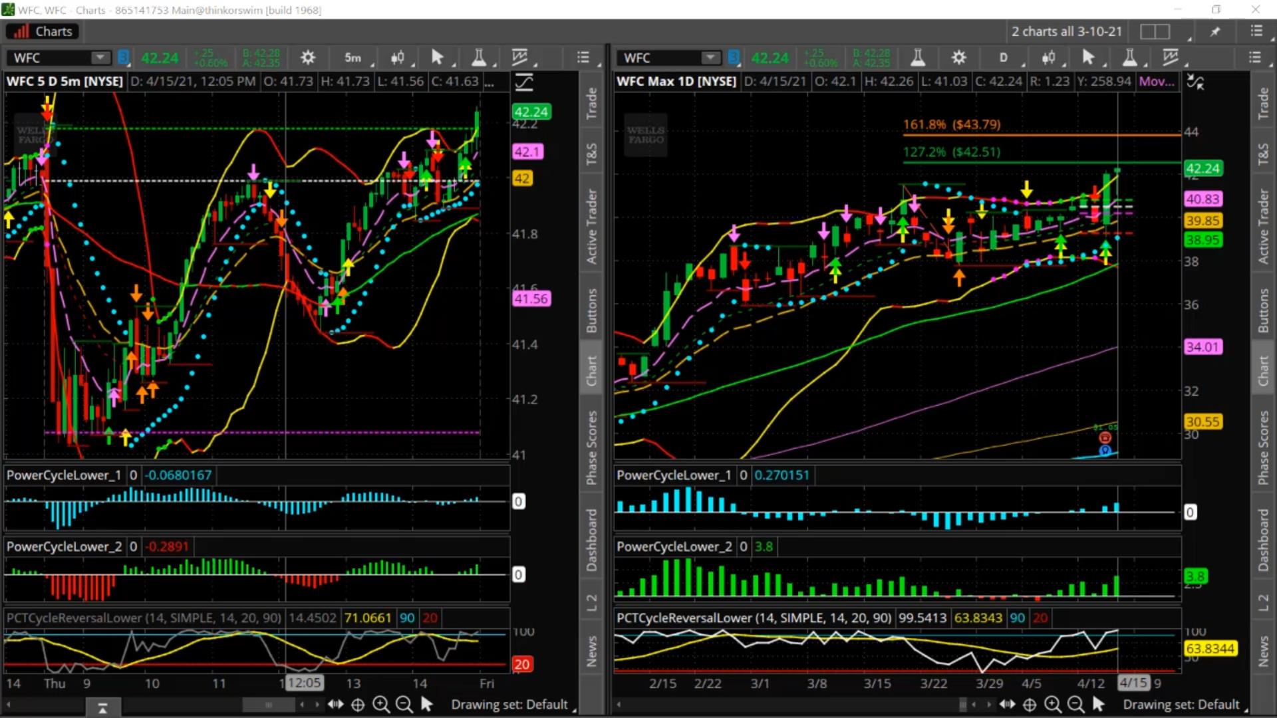This screenshot has height=718, width=1277.
Task: Open the News tab on left sidebar
Action: coord(591,651)
